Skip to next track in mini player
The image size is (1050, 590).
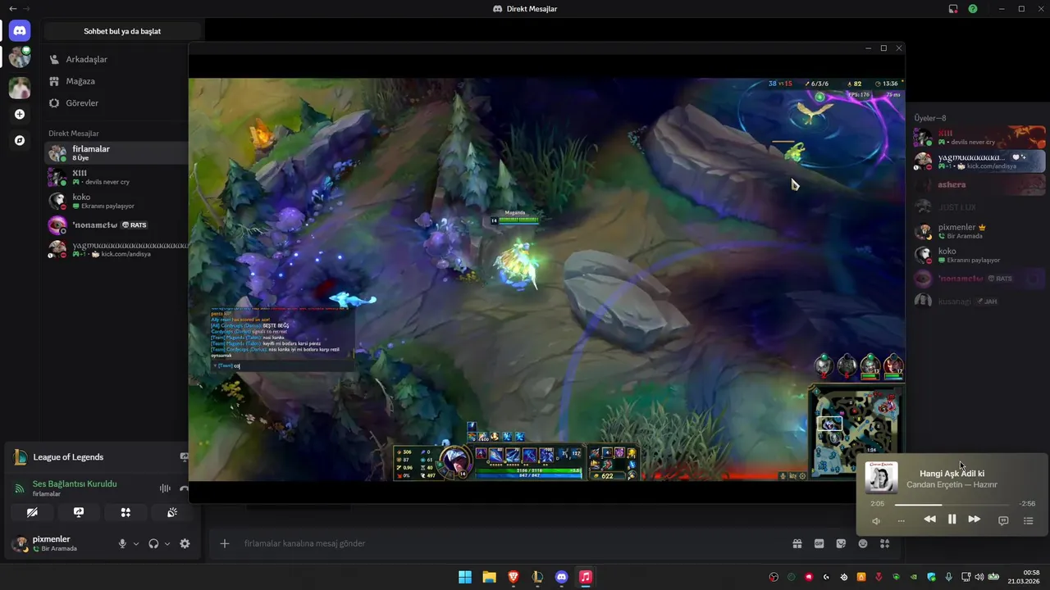click(x=974, y=520)
